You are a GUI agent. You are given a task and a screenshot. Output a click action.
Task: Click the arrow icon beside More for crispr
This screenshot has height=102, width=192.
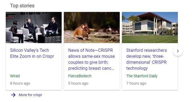point(13,95)
